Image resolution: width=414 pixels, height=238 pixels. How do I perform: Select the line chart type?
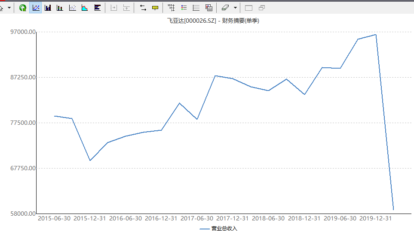[36, 8]
